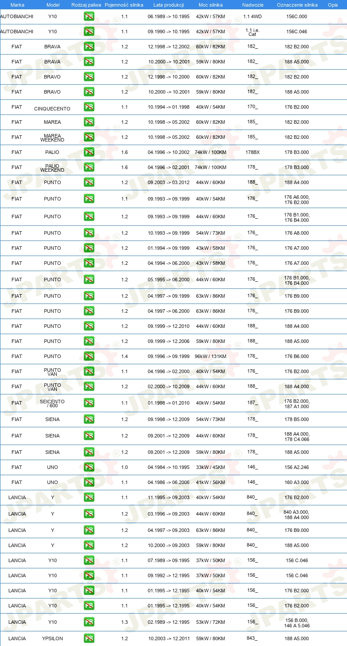Click the 1.1 4WD body cell
347x646 pixels.
pyautogui.click(x=252, y=16)
